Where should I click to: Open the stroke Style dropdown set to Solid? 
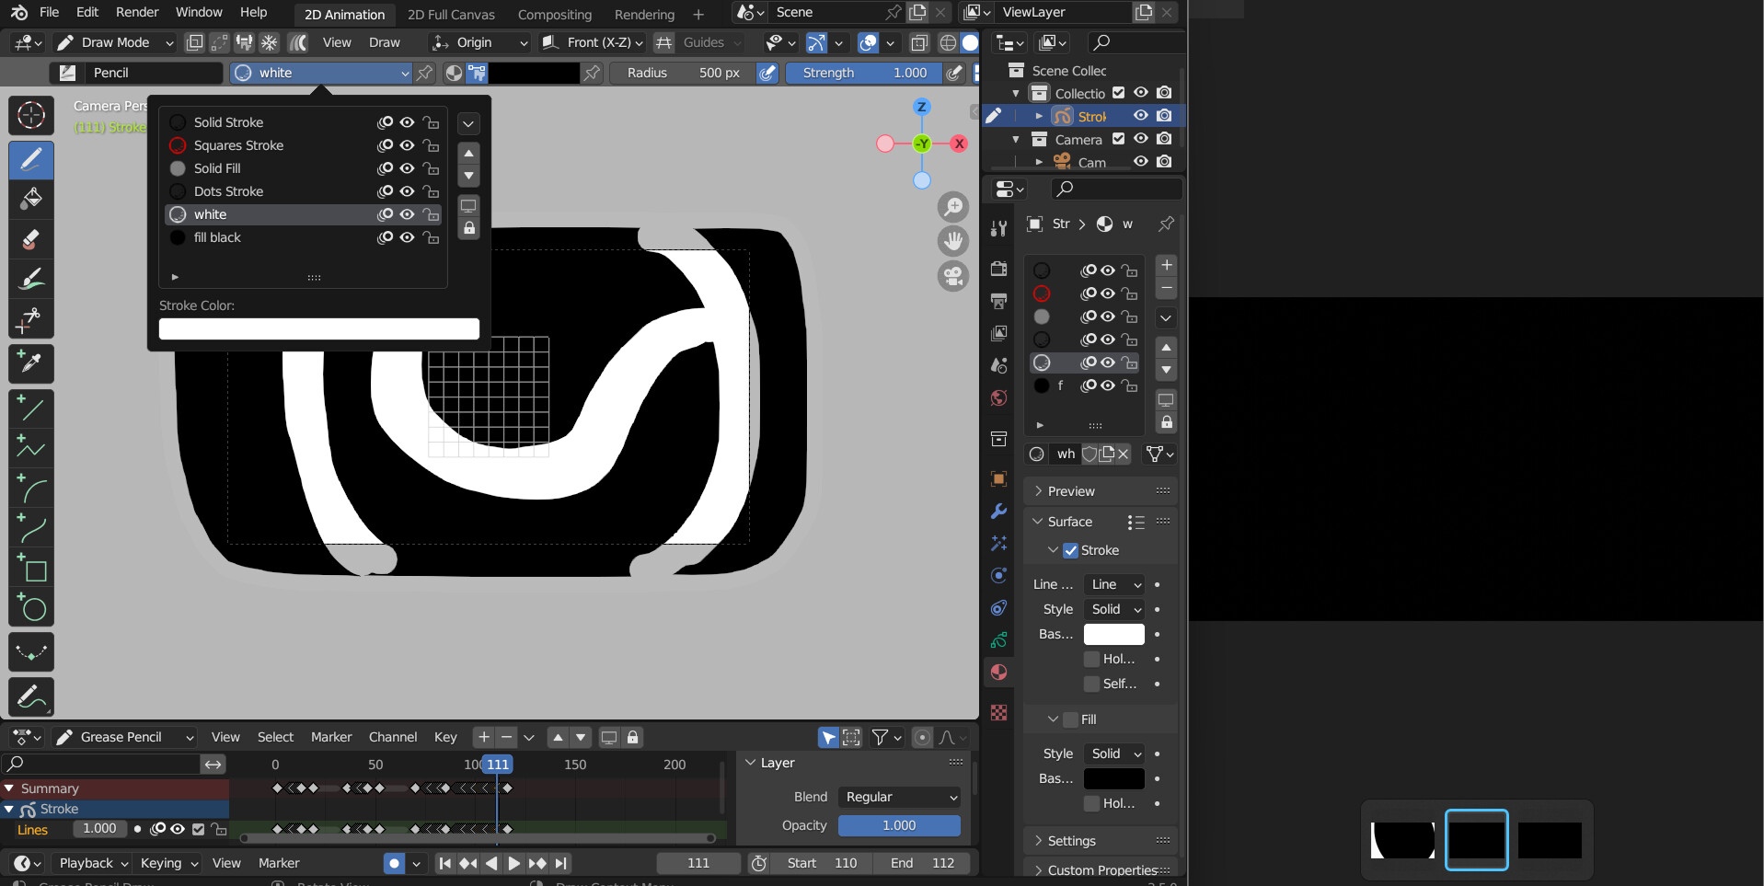1113,608
